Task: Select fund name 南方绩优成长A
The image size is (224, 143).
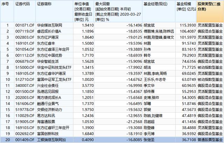Action: point(49,98)
